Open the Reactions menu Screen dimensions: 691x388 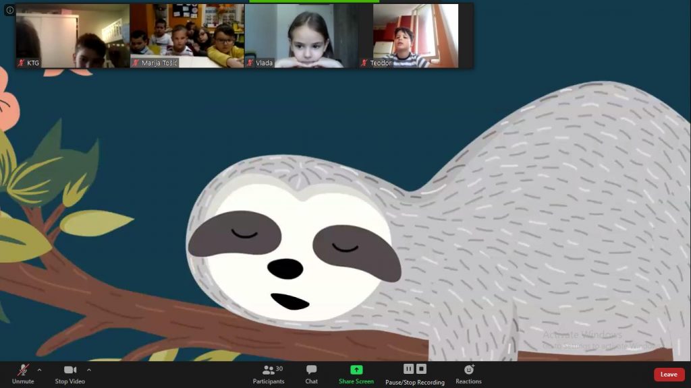tap(468, 370)
